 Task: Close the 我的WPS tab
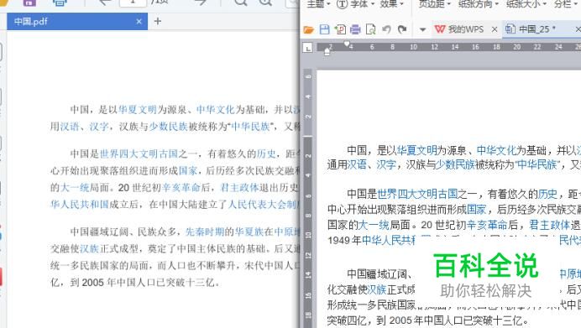point(495,29)
